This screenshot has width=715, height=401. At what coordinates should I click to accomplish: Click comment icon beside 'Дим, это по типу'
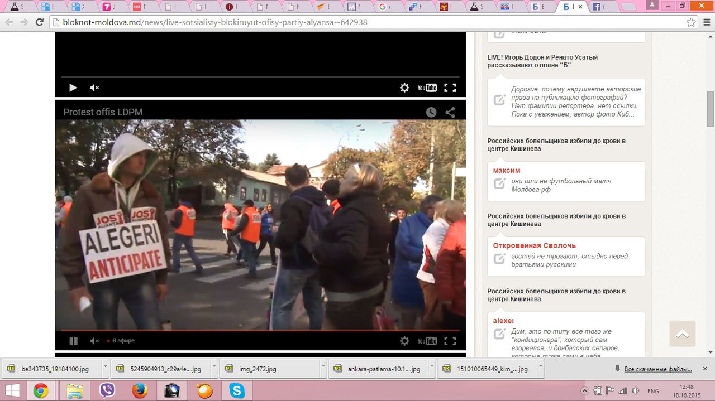tap(499, 334)
